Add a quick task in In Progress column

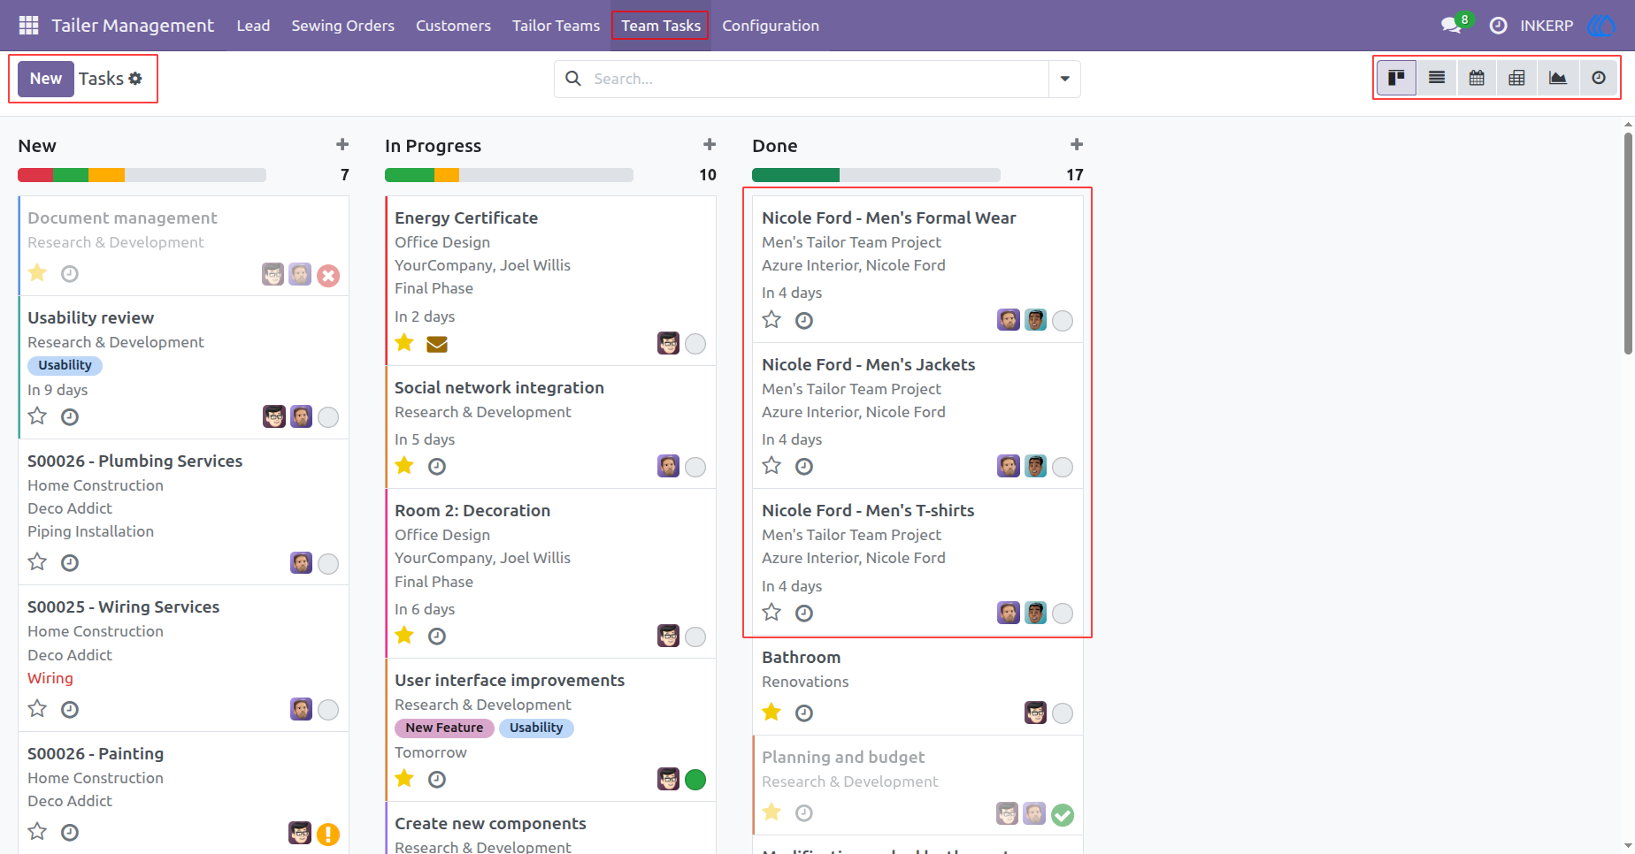pyautogui.click(x=710, y=144)
